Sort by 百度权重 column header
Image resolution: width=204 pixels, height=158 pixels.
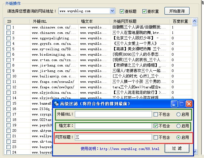[180, 21]
